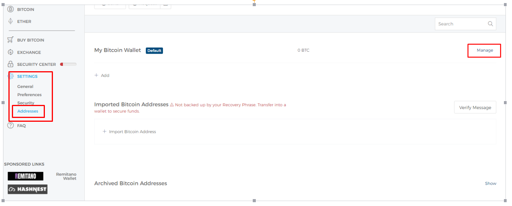Click the Not backed up warning text

click(x=190, y=108)
